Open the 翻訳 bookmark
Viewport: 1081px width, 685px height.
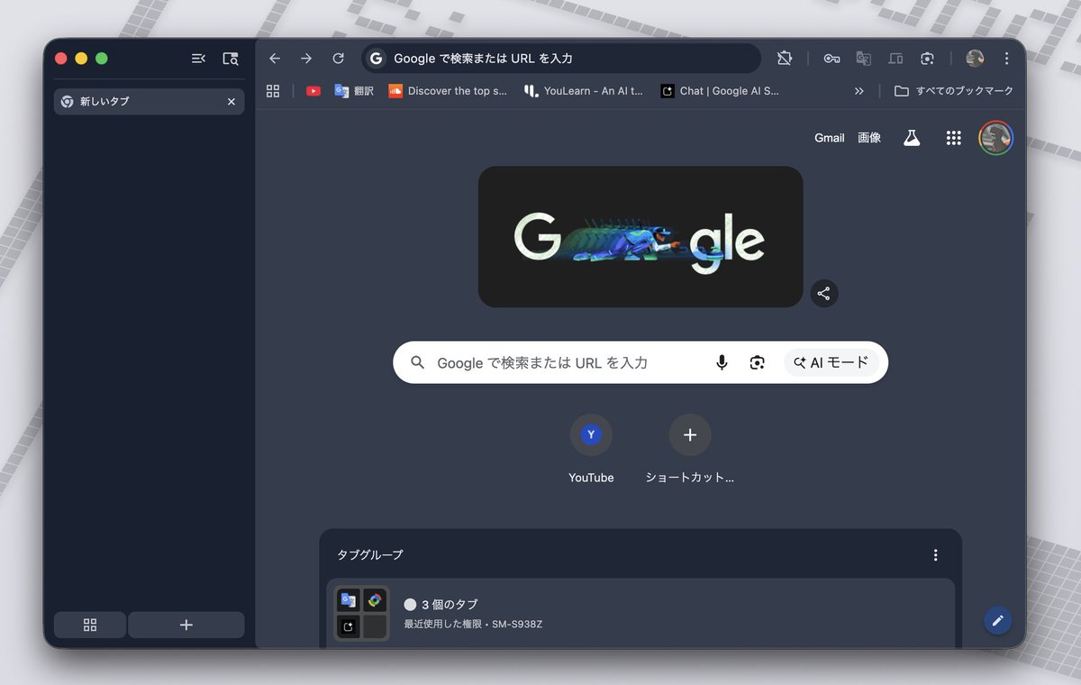pyautogui.click(x=354, y=91)
